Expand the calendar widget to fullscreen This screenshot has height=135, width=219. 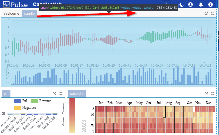click(213, 93)
